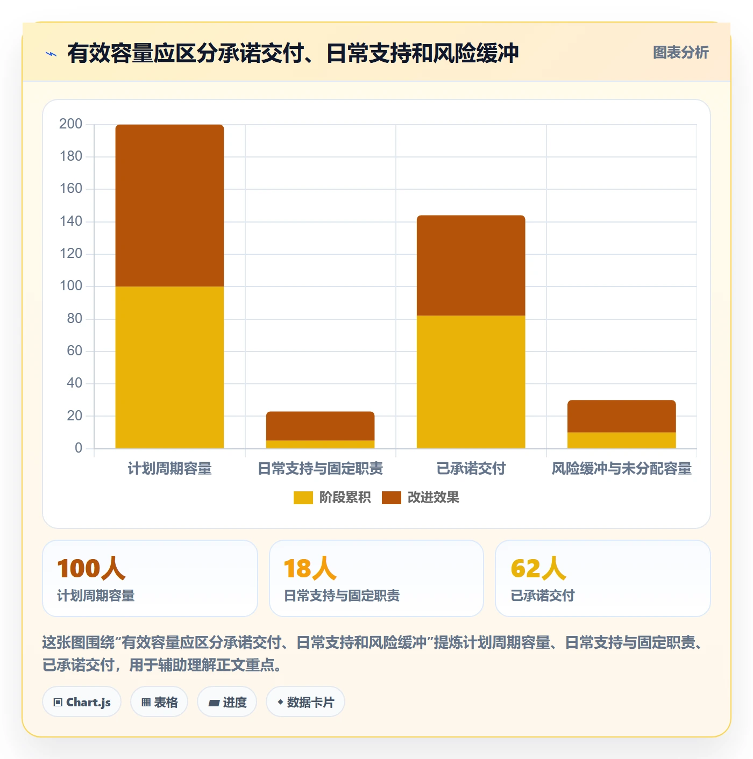The image size is (753, 759).
Task: Click the 0 y-axis tick label
Action: click(x=79, y=448)
